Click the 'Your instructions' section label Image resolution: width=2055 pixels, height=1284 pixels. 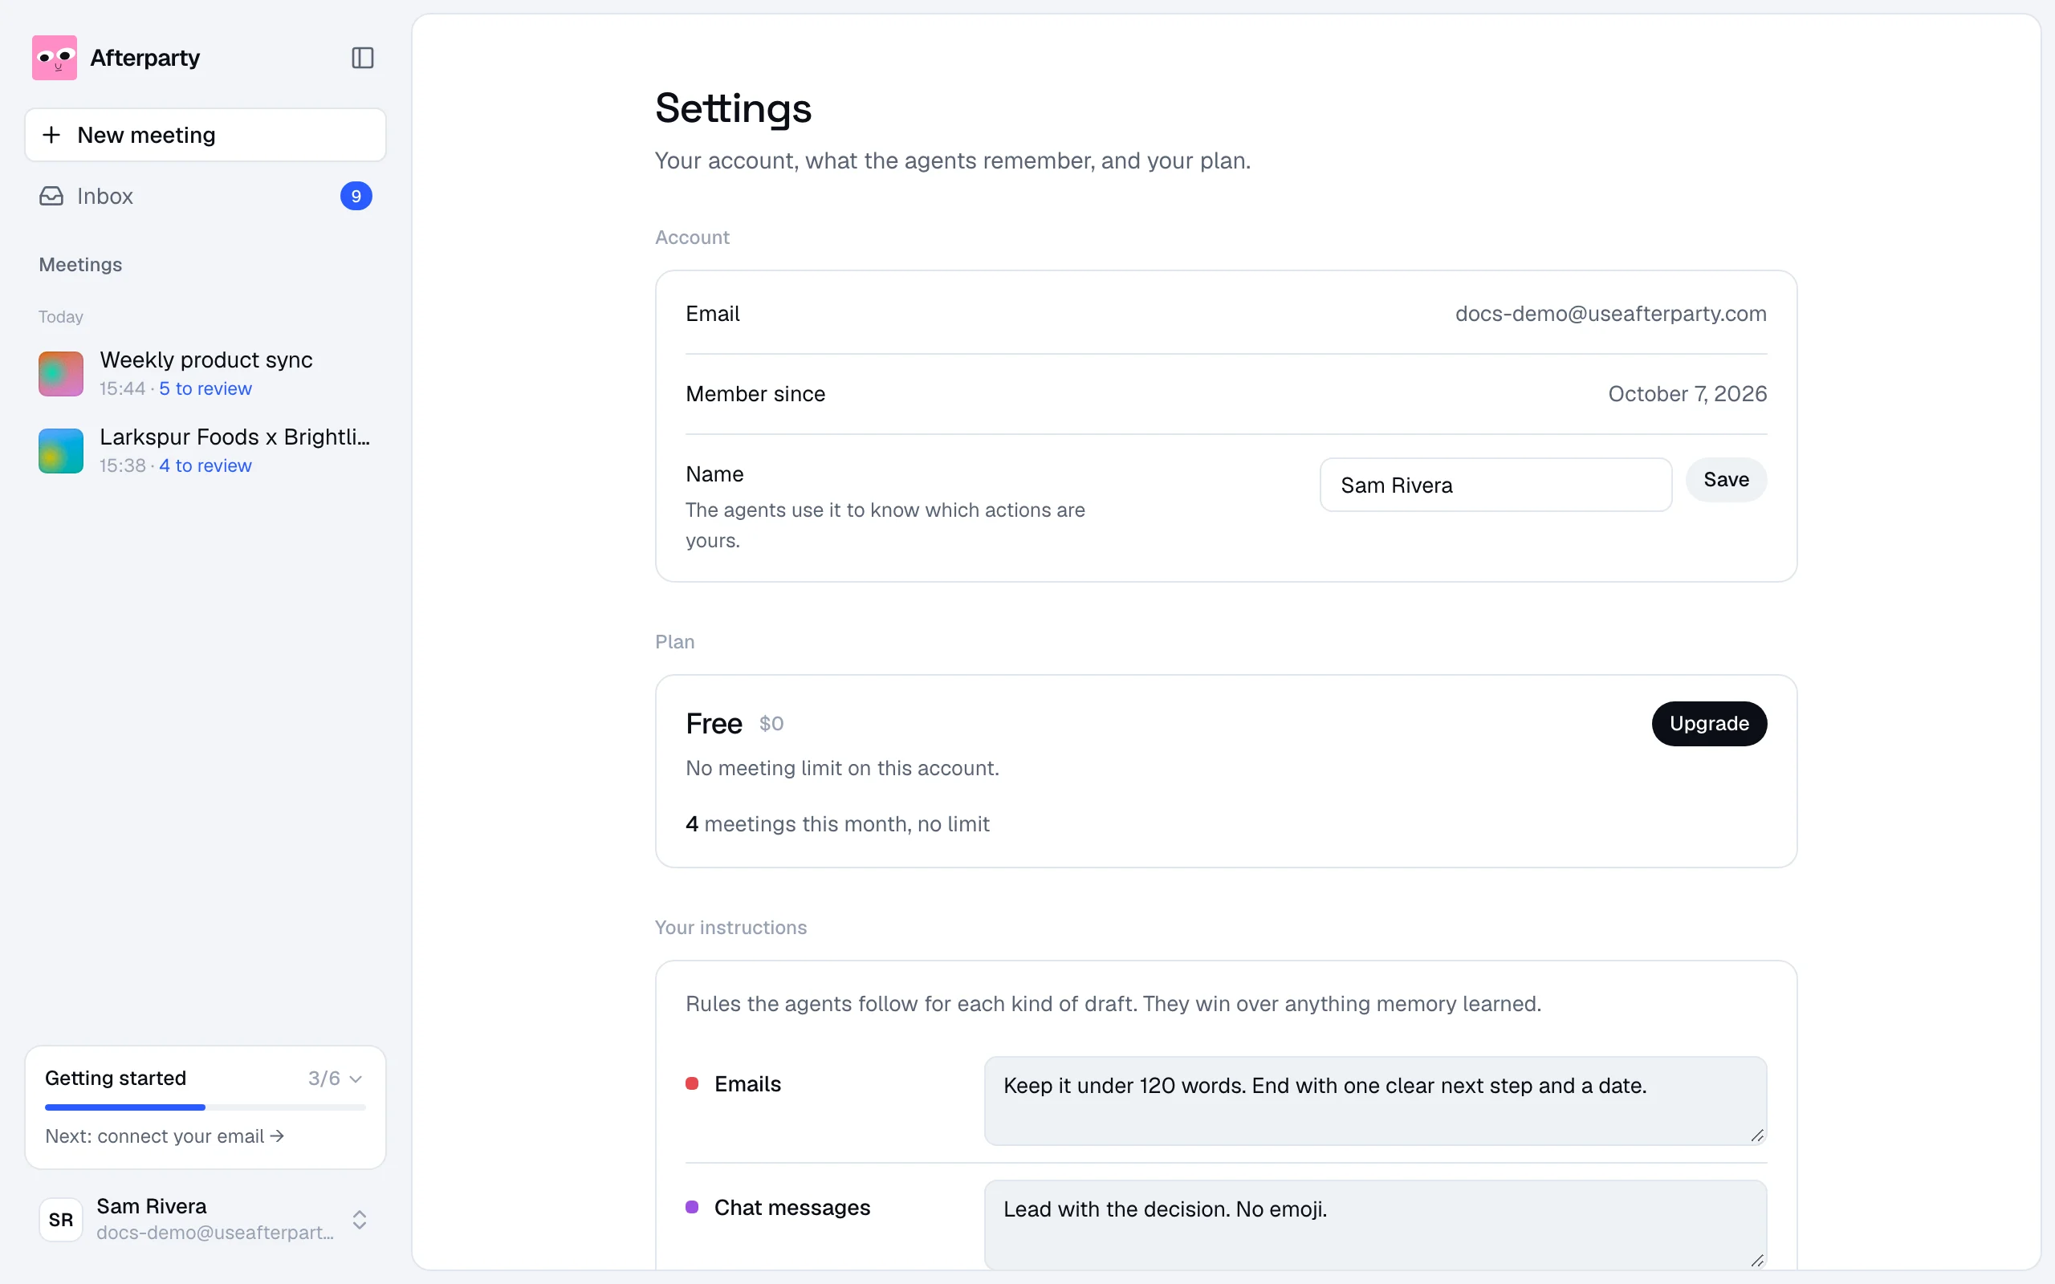pyautogui.click(x=730, y=928)
